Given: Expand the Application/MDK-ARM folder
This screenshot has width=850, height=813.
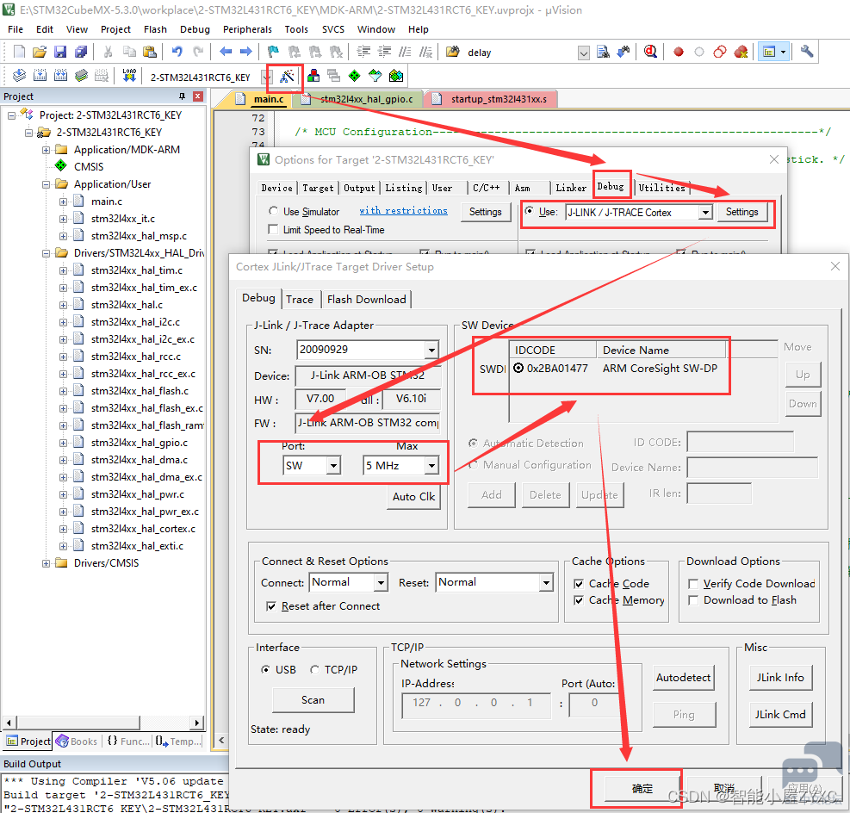Looking at the screenshot, I should 47,150.
